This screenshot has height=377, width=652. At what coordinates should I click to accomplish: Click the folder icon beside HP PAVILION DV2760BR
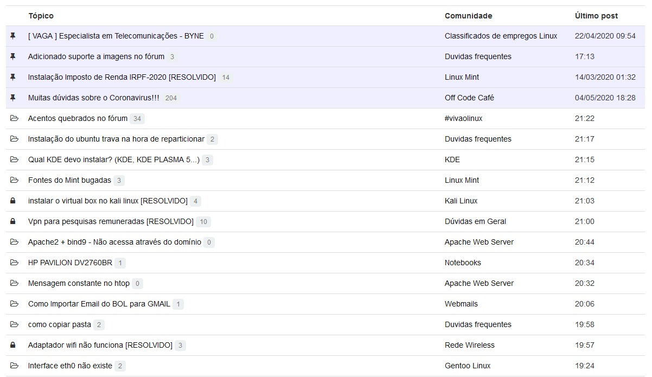click(14, 263)
